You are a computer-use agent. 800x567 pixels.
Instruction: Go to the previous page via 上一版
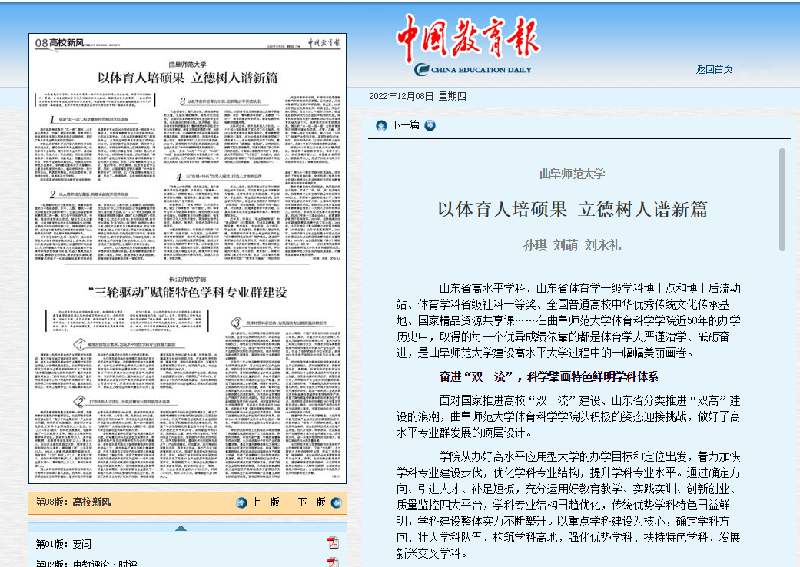(265, 502)
